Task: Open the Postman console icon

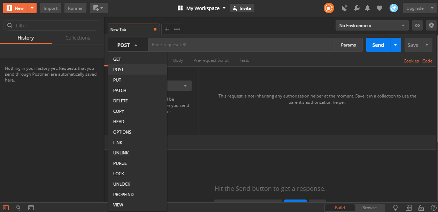Action: click(31, 207)
